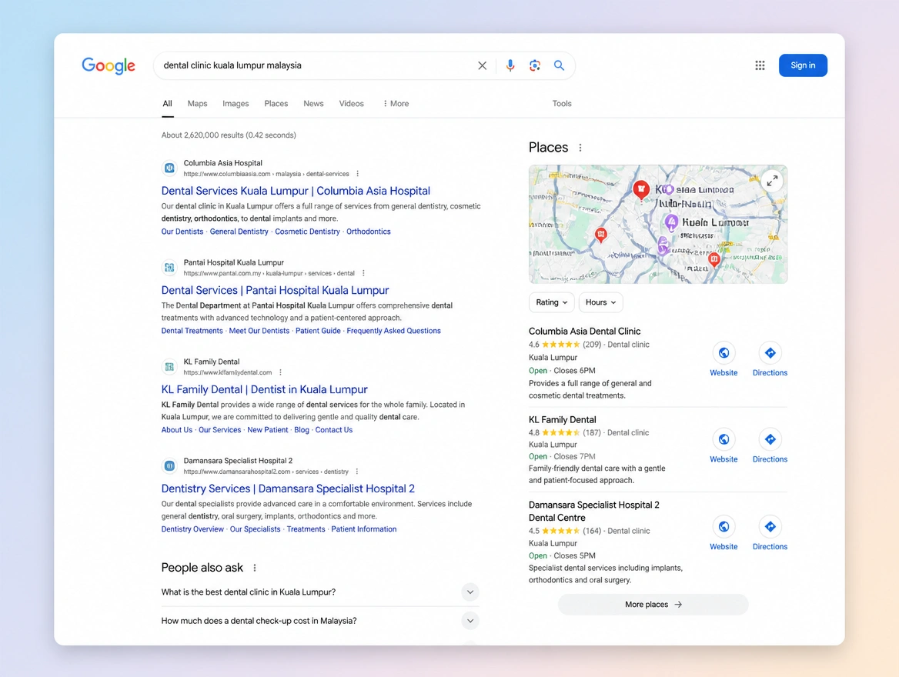
Task: Click the top red map pin
Action: pyautogui.click(x=641, y=189)
